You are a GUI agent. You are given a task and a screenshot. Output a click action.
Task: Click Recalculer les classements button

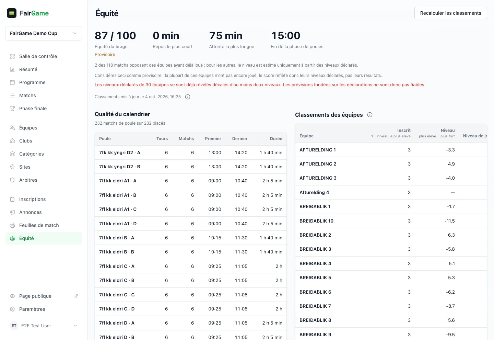[451, 13]
